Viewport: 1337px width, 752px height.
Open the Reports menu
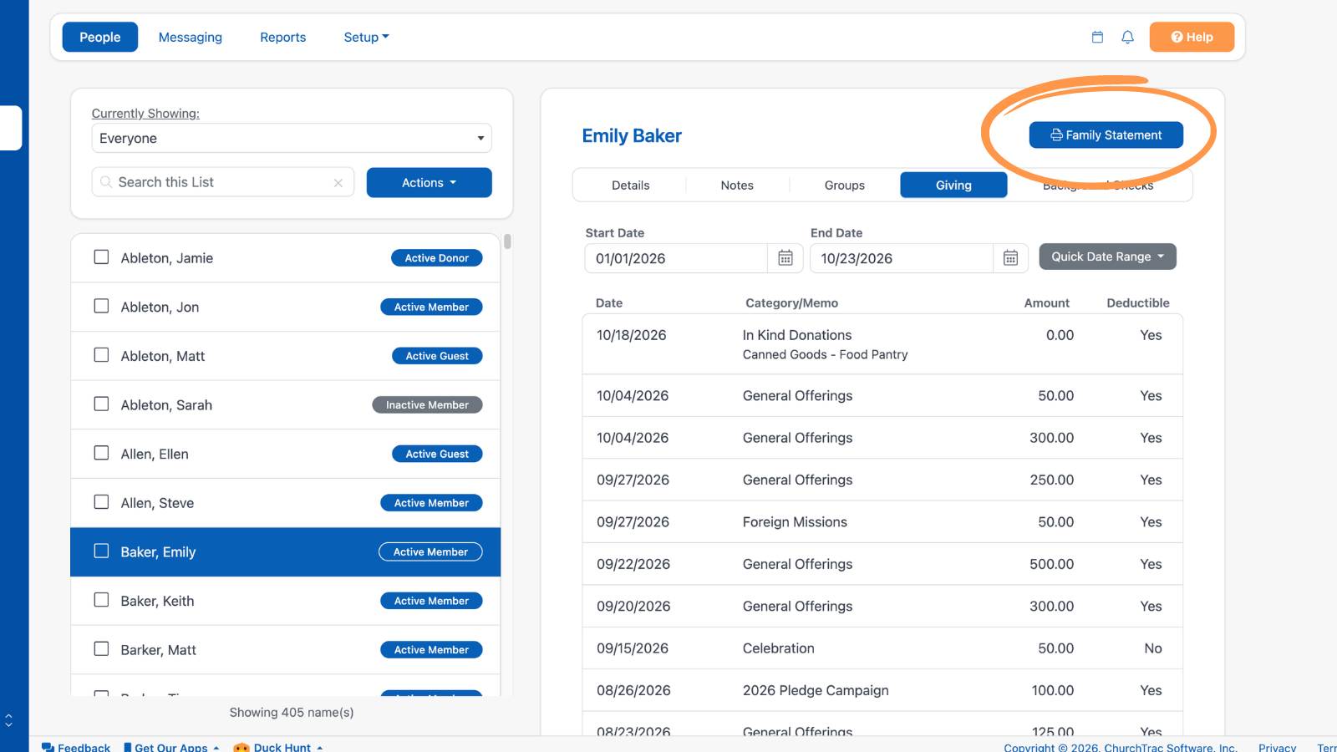(282, 37)
